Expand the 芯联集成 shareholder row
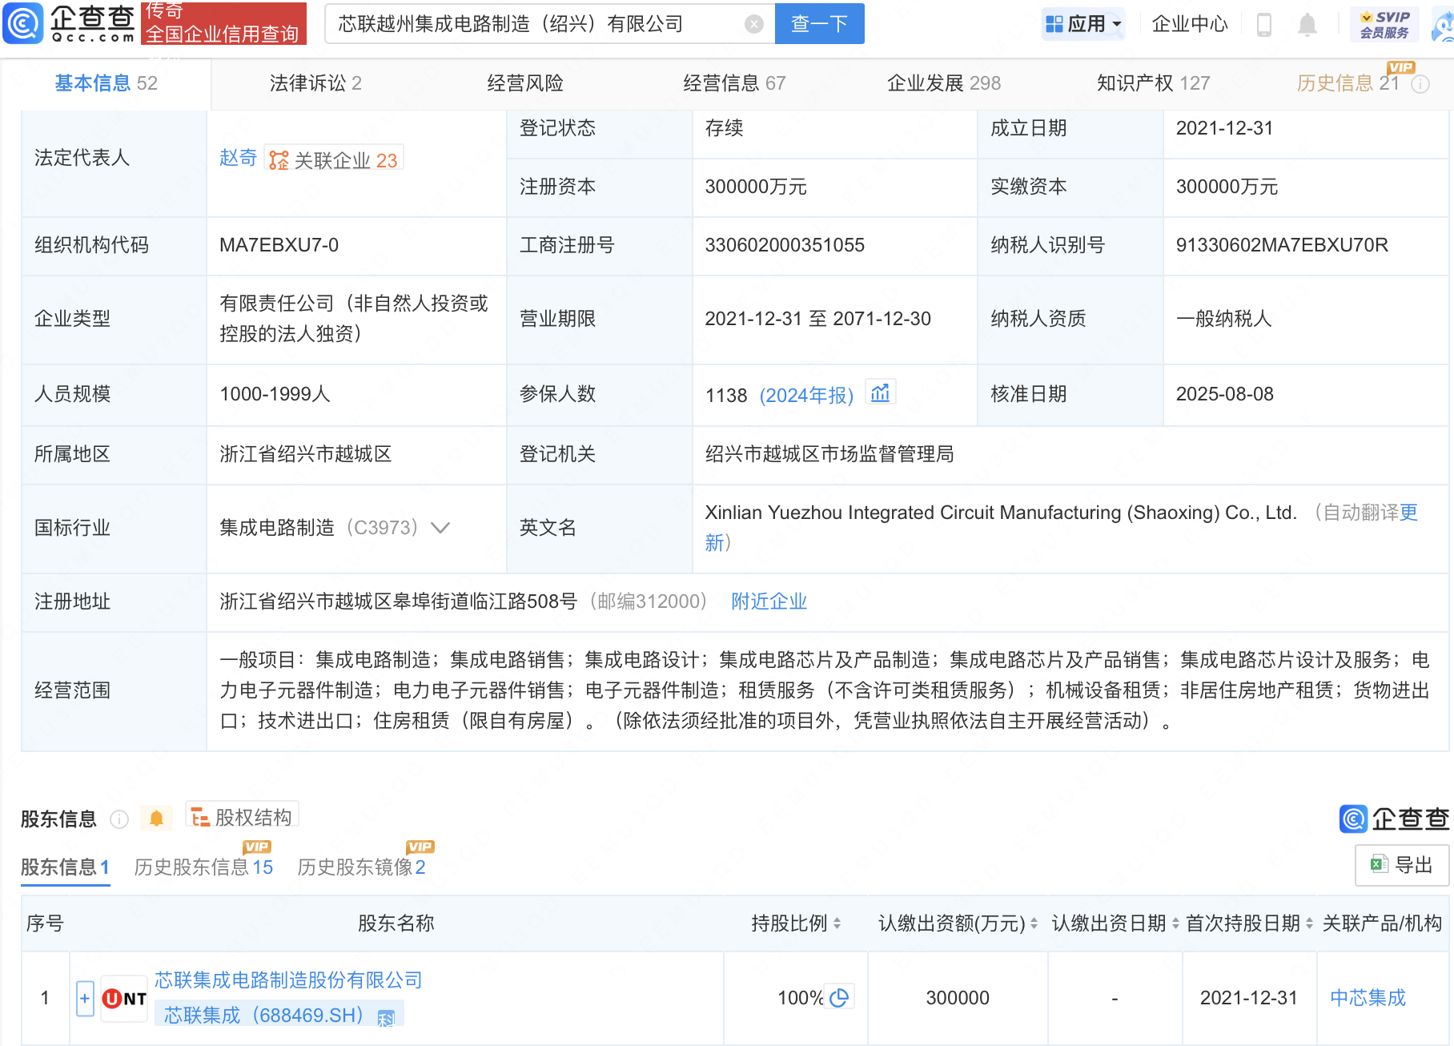This screenshot has height=1046, width=1454. click(85, 998)
